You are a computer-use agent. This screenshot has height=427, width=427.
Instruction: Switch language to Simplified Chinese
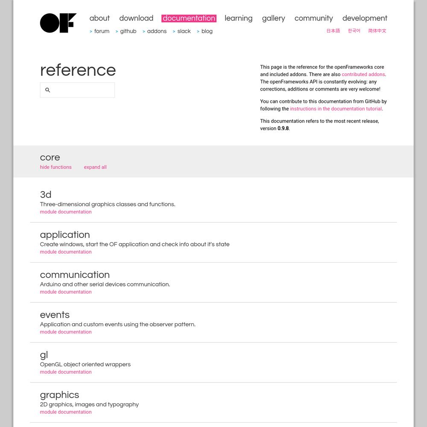[377, 31]
